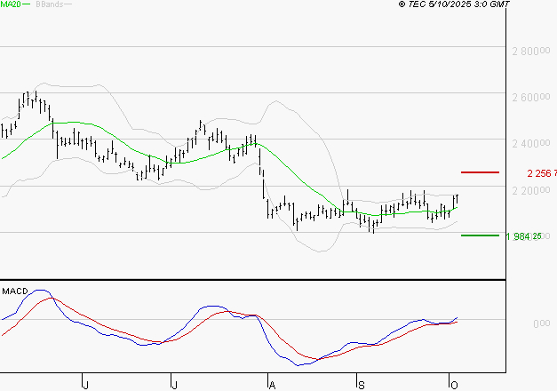Click the red resistance level line
The width and height of the screenshot is (557, 391).
(480, 172)
